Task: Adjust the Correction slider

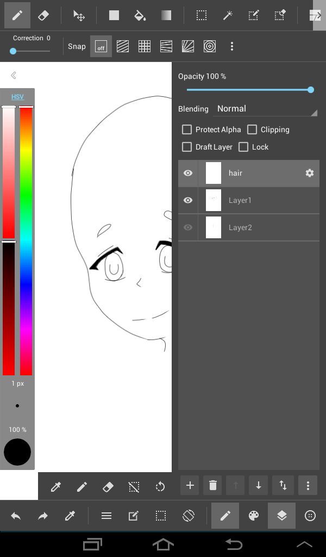Action: coord(30,51)
